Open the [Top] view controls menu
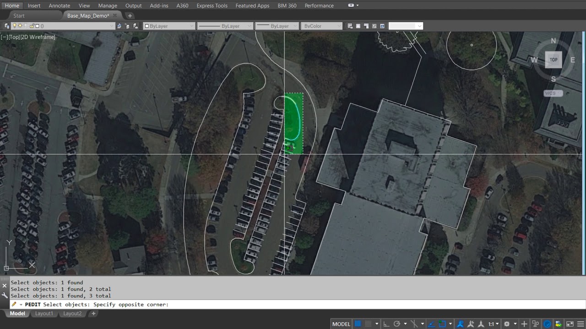586x329 pixels. point(14,37)
